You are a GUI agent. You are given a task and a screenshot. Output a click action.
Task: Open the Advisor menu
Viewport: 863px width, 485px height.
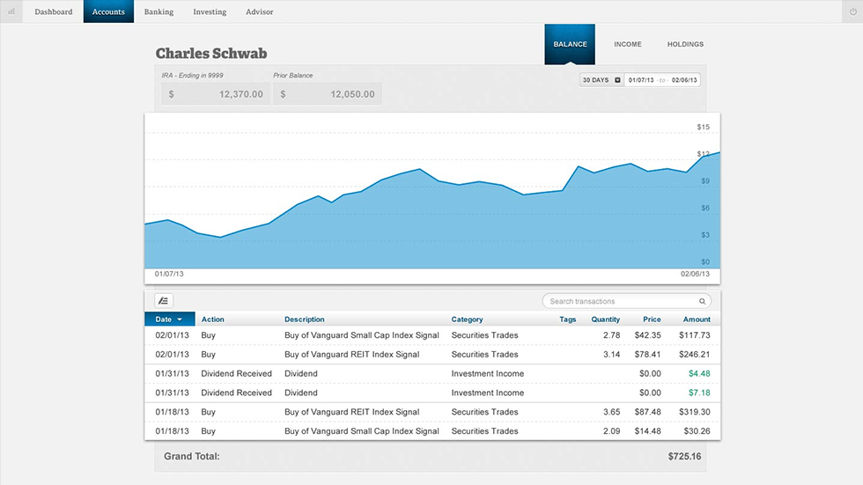click(x=259, y=11)
